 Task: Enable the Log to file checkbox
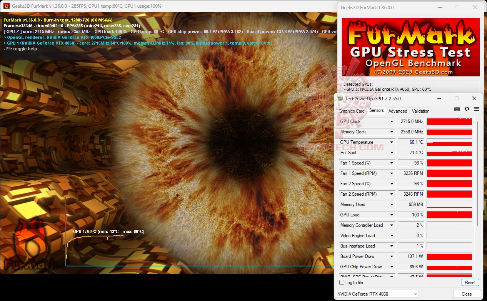(342, 283)
